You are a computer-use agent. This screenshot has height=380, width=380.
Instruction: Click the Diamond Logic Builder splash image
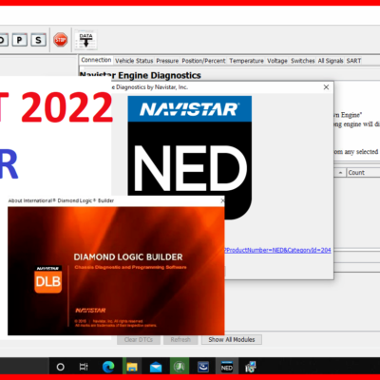coord(116,271)
